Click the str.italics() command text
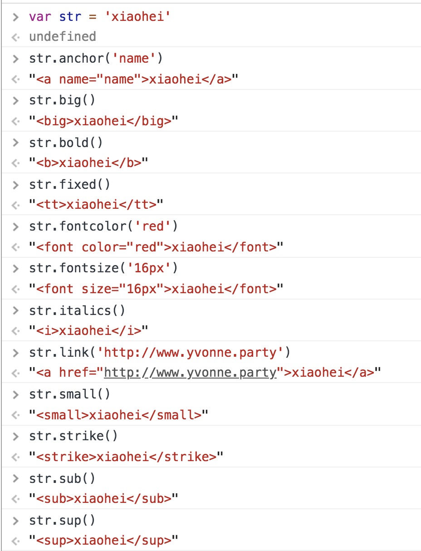The height and width of the screenshot is (551, 421). tap(77, 310)
